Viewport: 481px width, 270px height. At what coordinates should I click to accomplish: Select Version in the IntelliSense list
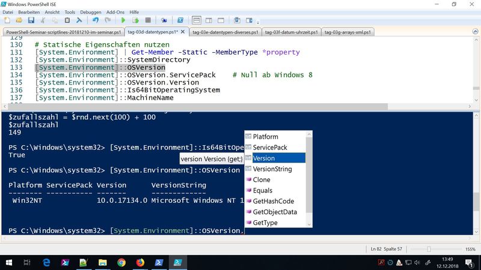[264, 158]
